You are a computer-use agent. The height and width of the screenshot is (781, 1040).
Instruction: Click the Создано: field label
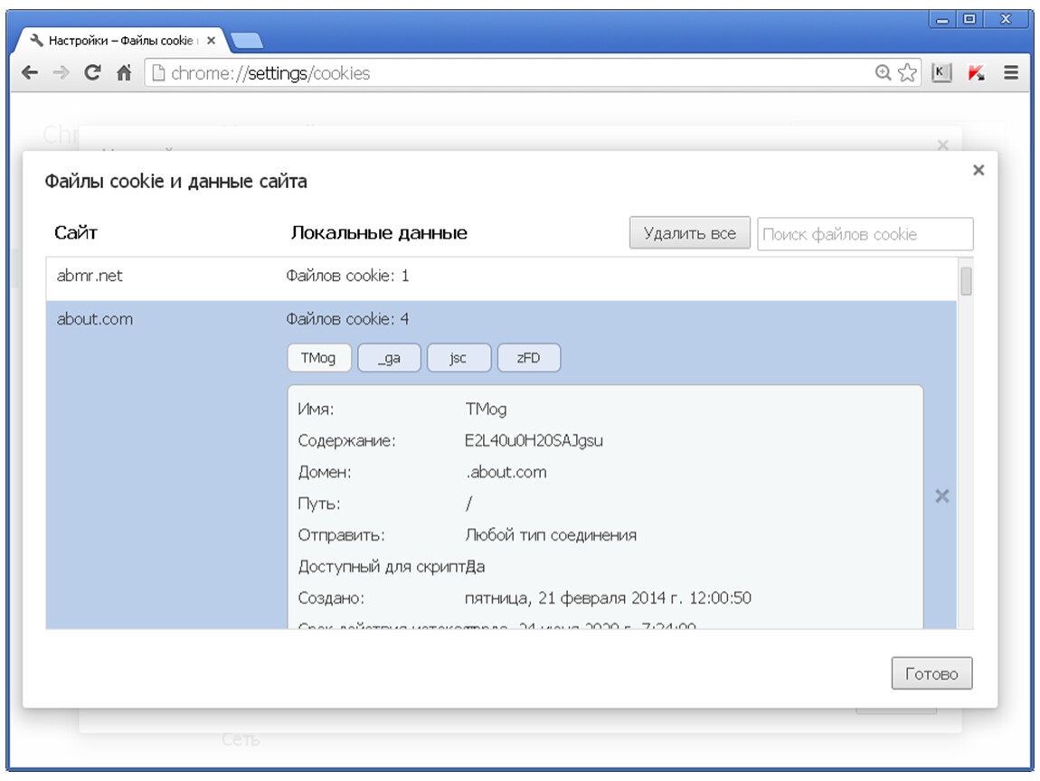[x=331, y=598]
